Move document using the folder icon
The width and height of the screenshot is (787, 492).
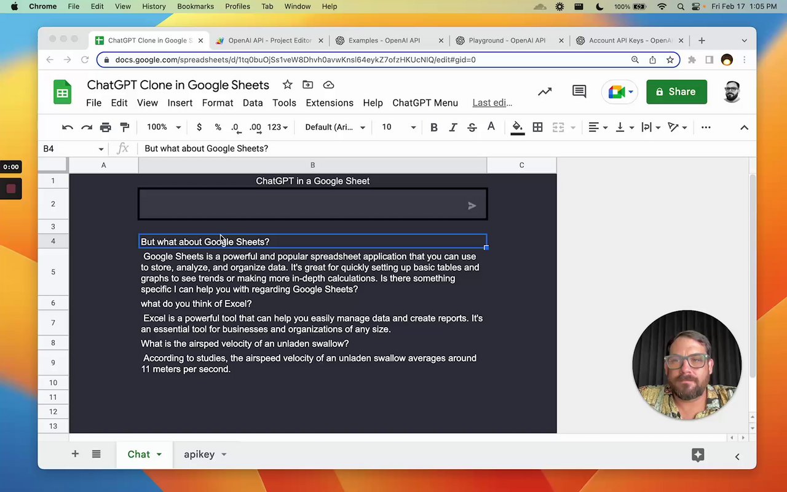(307, 85)
